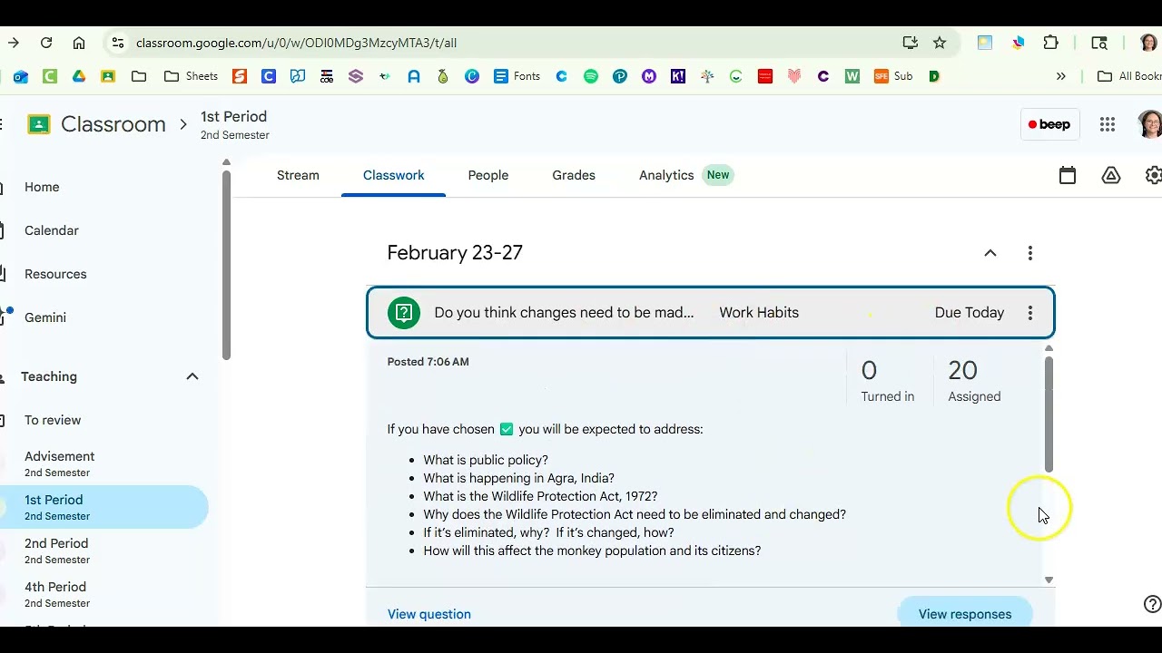The image size is (1162, 653).
Task: Open the Google Classroom bookmark icon
Action: tap(108, 76)
